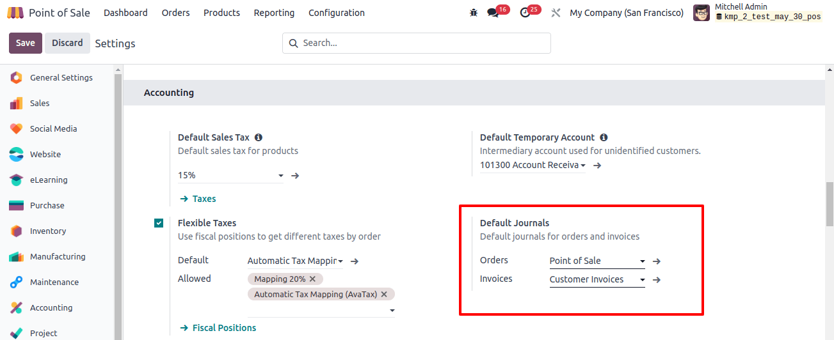Viewport: 834px width, 340px height.
Task: Follow the Taxes link
Action: (198, 199)
